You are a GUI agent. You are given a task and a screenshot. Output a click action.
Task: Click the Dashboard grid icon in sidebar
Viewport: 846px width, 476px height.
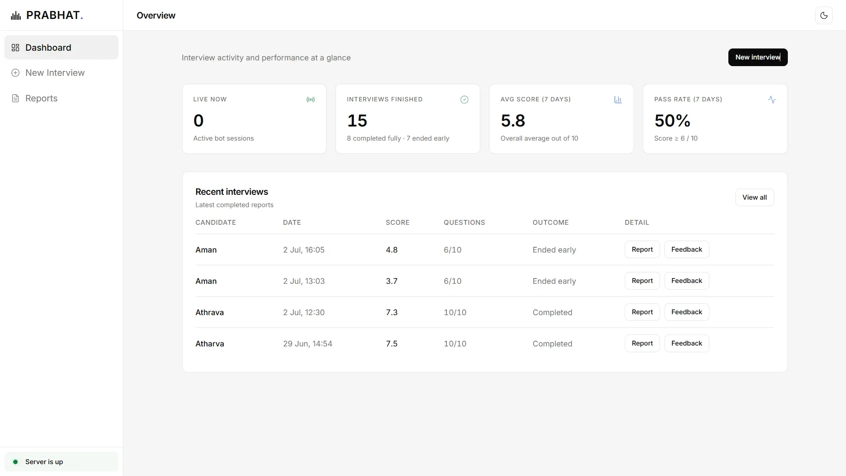click(x=15, y=48)
